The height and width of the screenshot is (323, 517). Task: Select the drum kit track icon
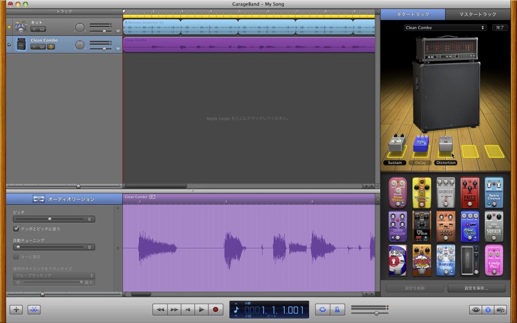pyautogui.click(x=21, y=27)
